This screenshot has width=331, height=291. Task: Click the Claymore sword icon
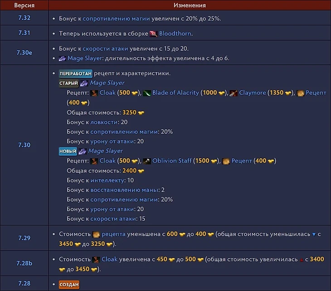pos(234,93)
